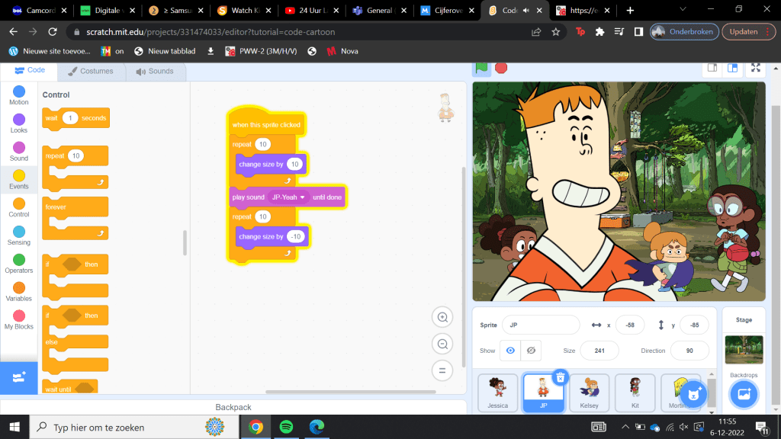Screen dimensions: 781x439
Task: Open the JP-Yeah sound dropdown
Action: (303, 197)
